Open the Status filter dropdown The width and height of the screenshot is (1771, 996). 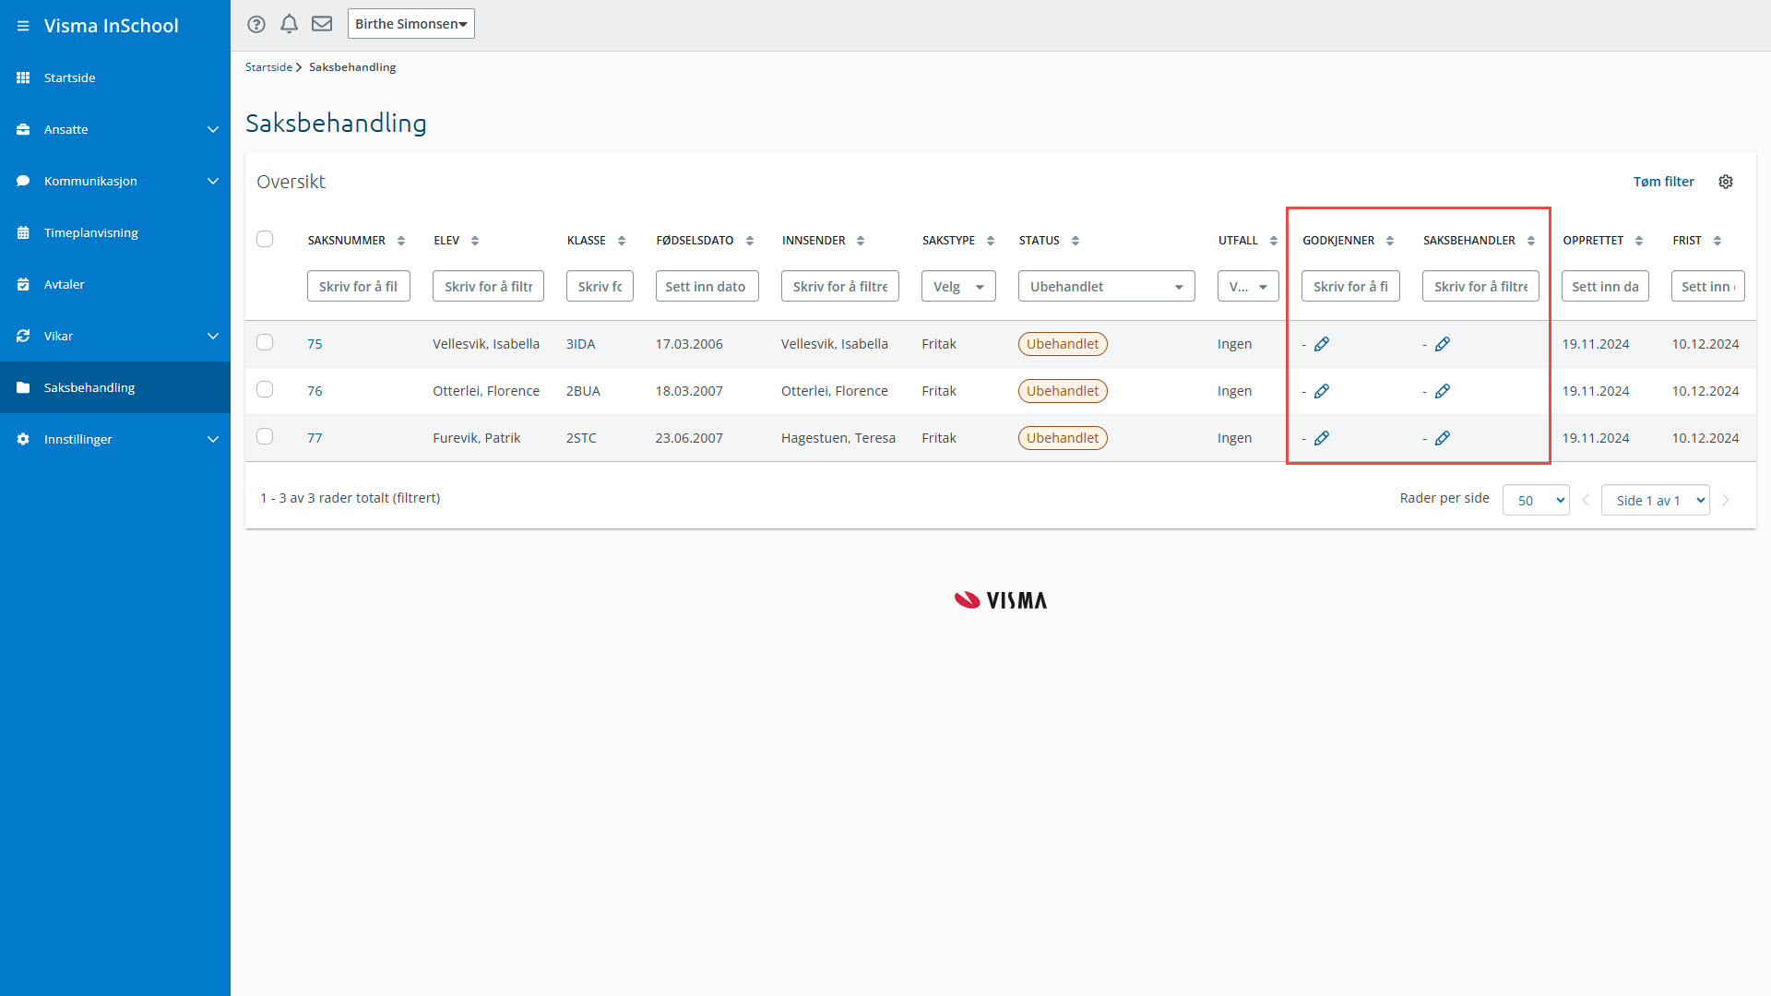tap(1106, 287)
